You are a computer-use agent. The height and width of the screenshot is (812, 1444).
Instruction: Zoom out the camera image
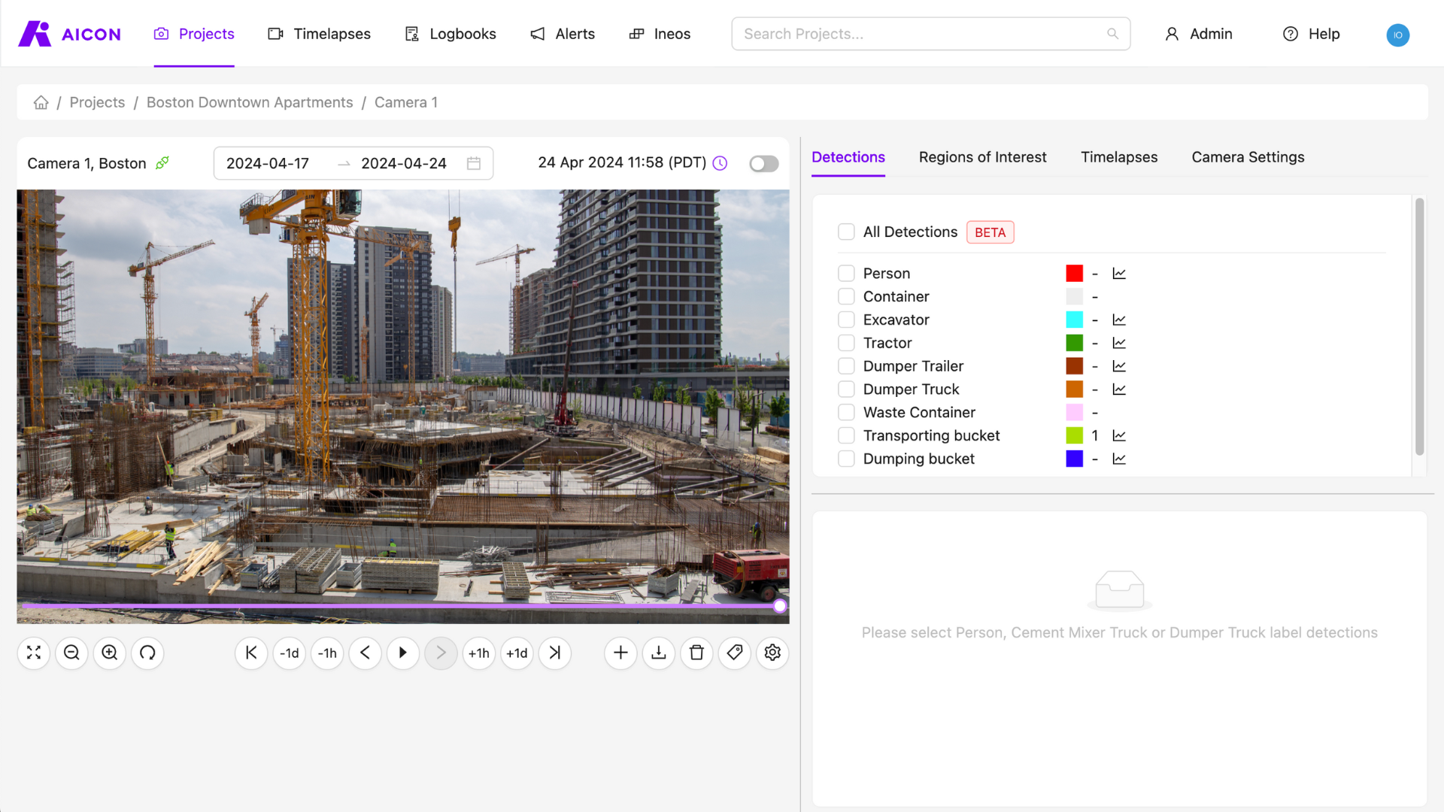point(71,653)
